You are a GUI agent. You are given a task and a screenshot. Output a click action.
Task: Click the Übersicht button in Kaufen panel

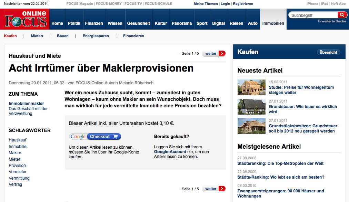pos(328,52)
